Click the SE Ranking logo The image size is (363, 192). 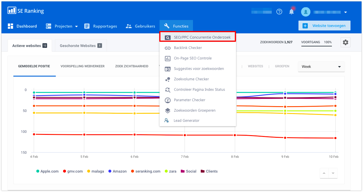coord(26,11)
